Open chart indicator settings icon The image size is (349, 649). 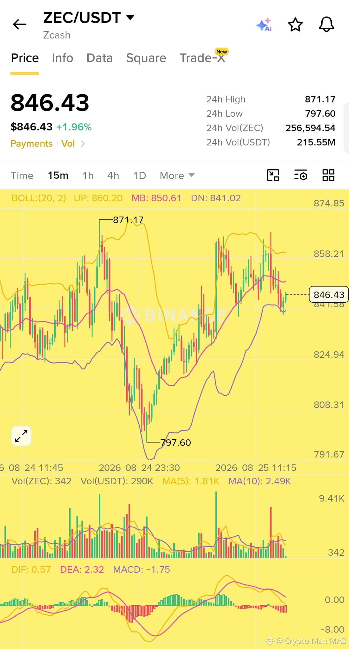coord(300,175)
